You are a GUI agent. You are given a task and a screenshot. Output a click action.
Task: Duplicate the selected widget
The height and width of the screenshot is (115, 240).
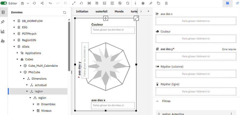pos(159,3)
